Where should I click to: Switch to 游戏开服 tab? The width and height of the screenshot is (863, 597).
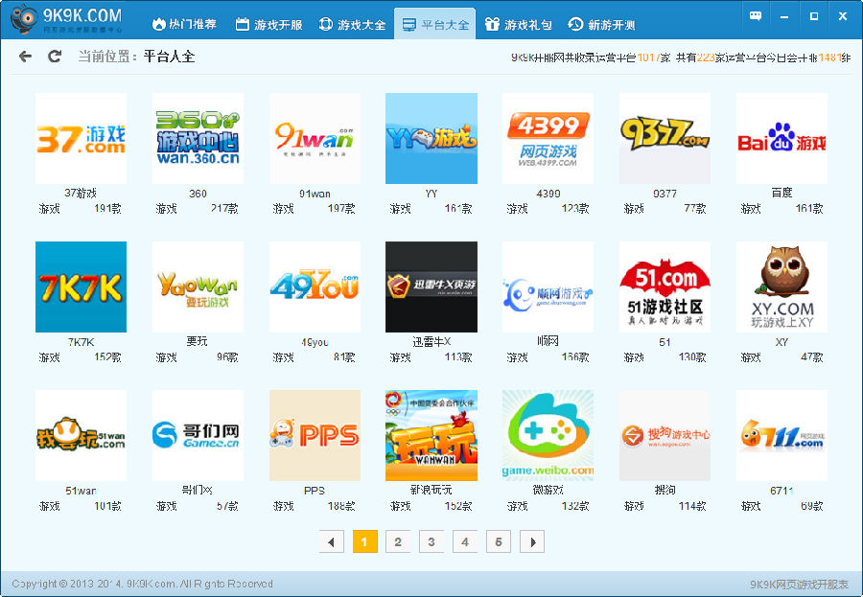click(x=269, y=24)
